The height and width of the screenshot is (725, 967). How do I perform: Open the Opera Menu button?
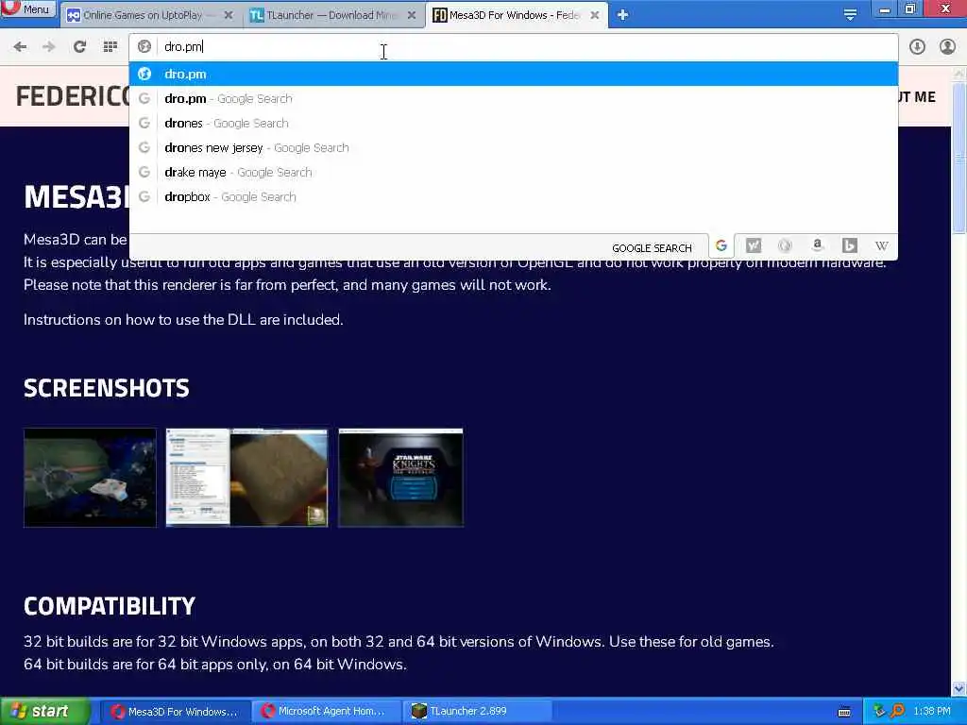(x=27, y=8)
